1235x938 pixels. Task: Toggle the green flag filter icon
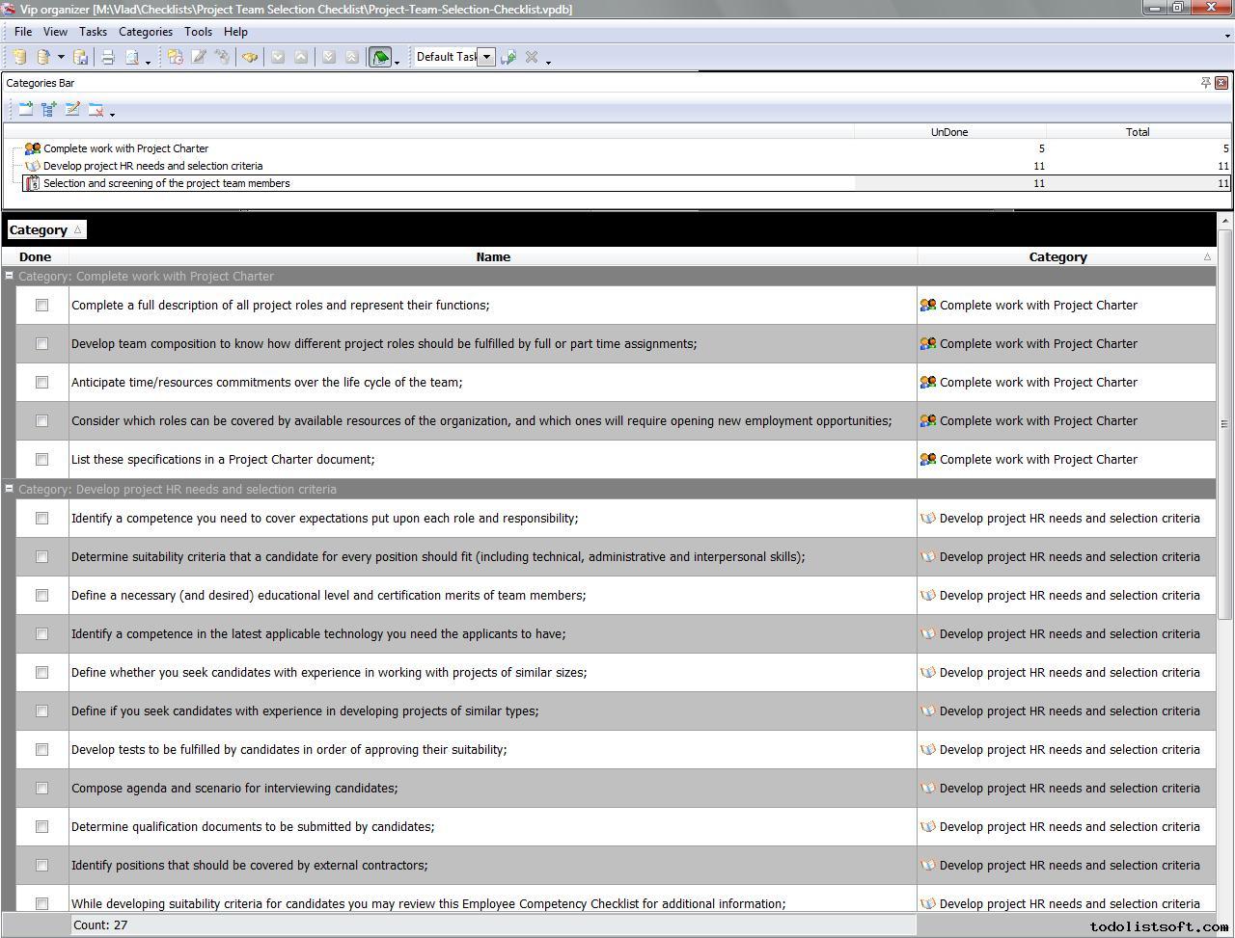(x=380, y=58)
